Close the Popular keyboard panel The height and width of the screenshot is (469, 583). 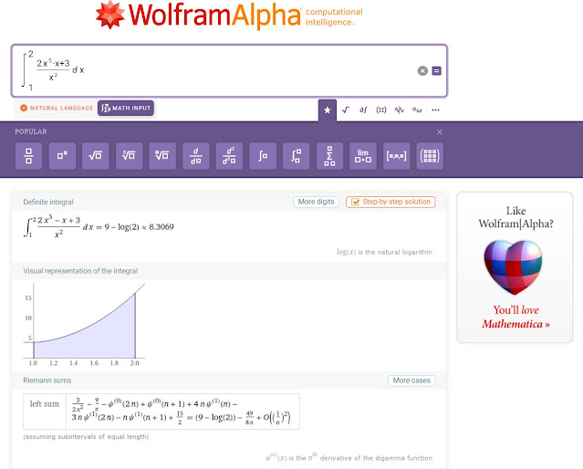pyautogui.click(x=440, y=132)
